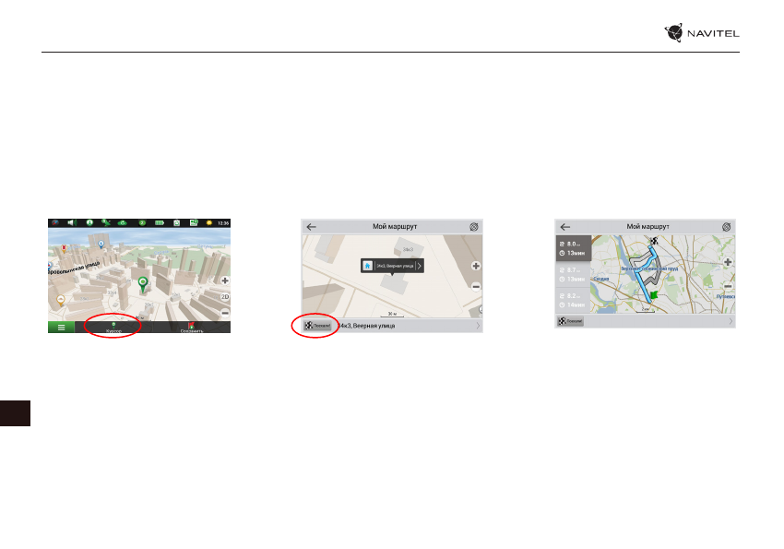Click the compass icon in status bar
Image resolution: width=784 pixels, height=549 pixels.
[53, 223]
